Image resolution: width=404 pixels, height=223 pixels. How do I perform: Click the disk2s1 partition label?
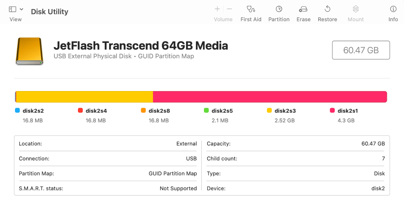[348, 111]
